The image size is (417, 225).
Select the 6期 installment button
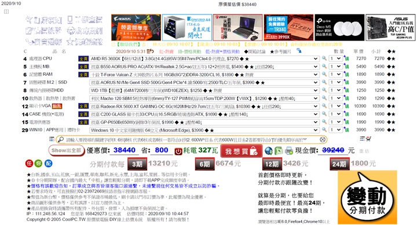(204, 164)
